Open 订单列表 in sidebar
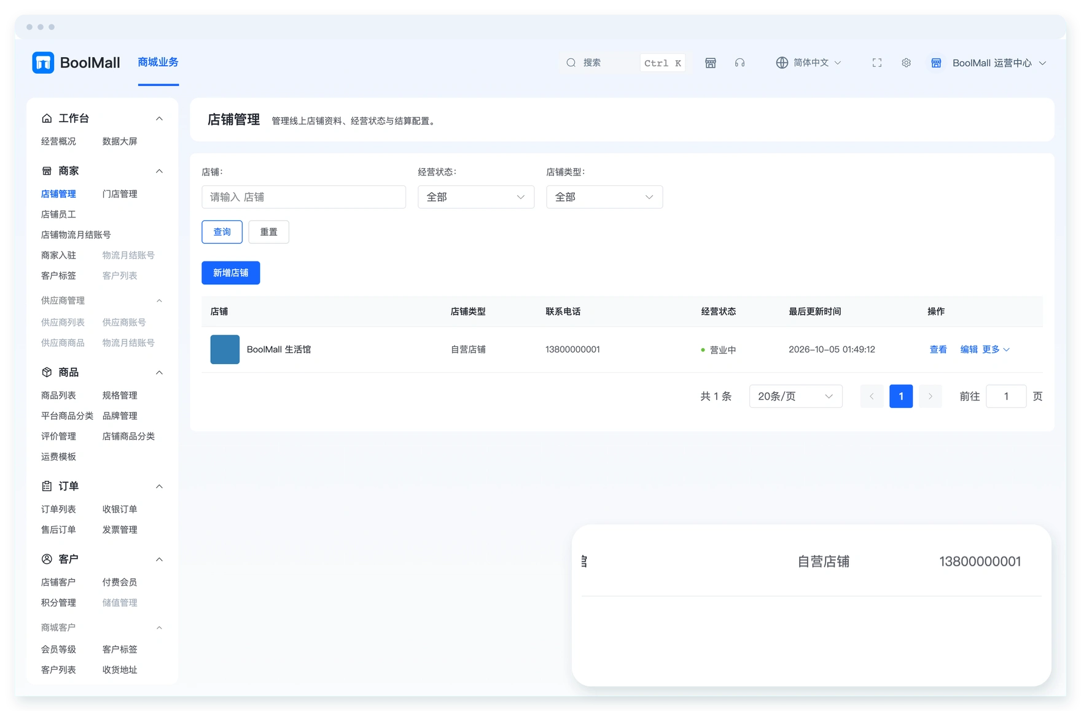 (x=58, y=509)
